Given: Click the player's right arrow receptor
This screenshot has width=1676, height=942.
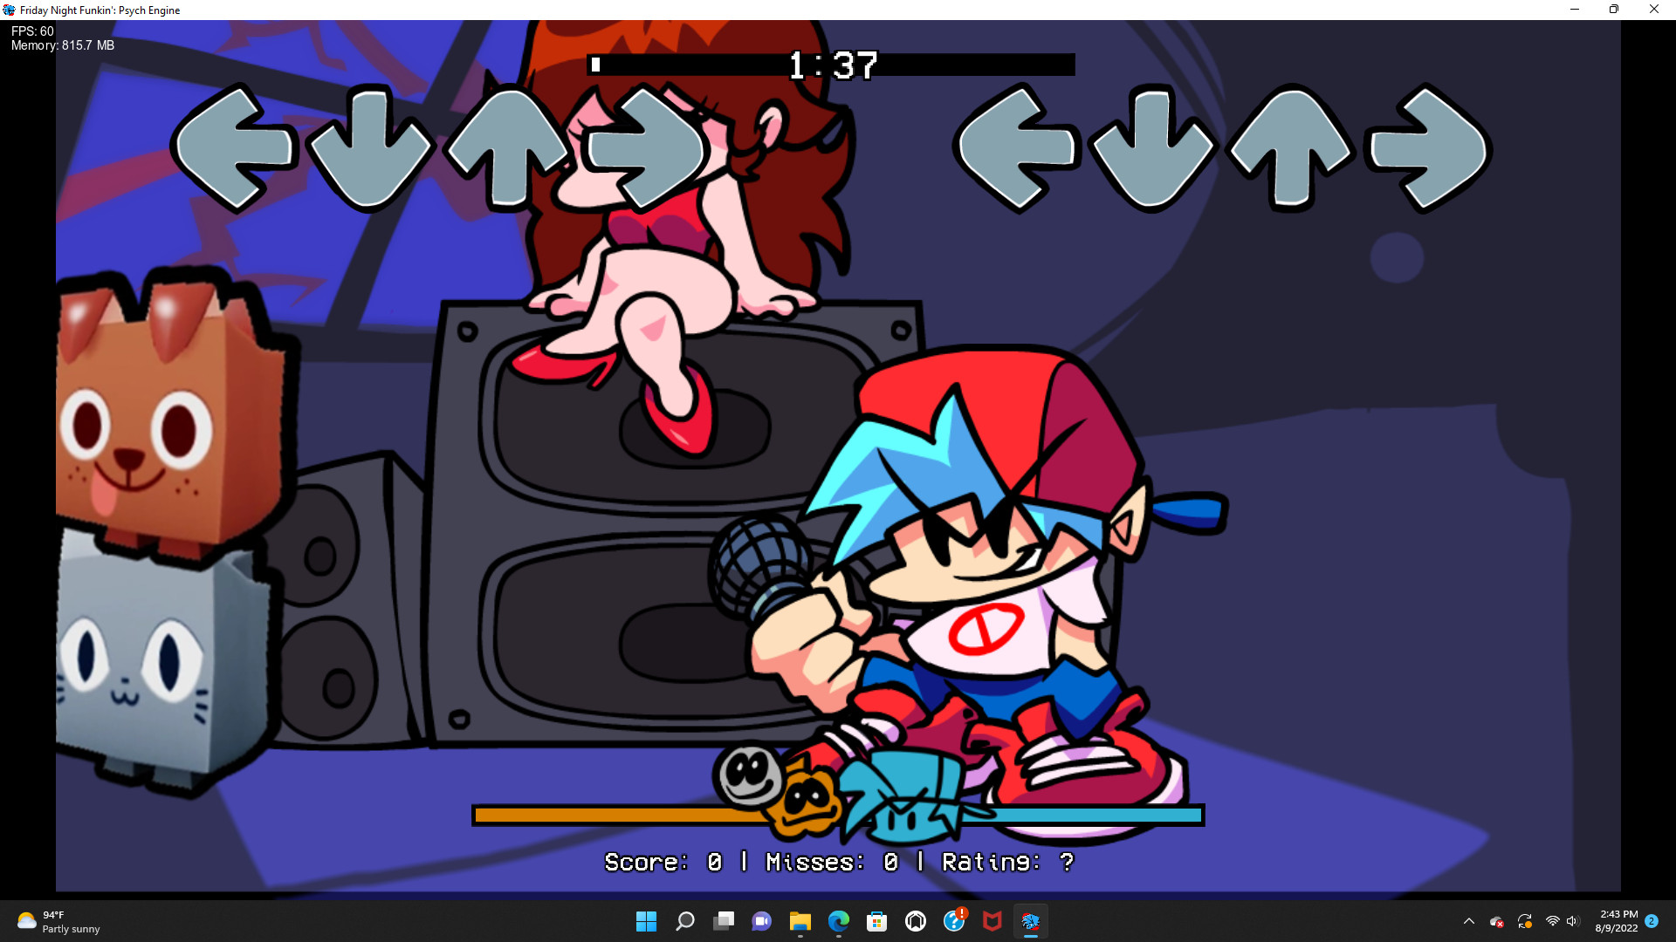Looking at the screenshot, I should [1428, 148].
